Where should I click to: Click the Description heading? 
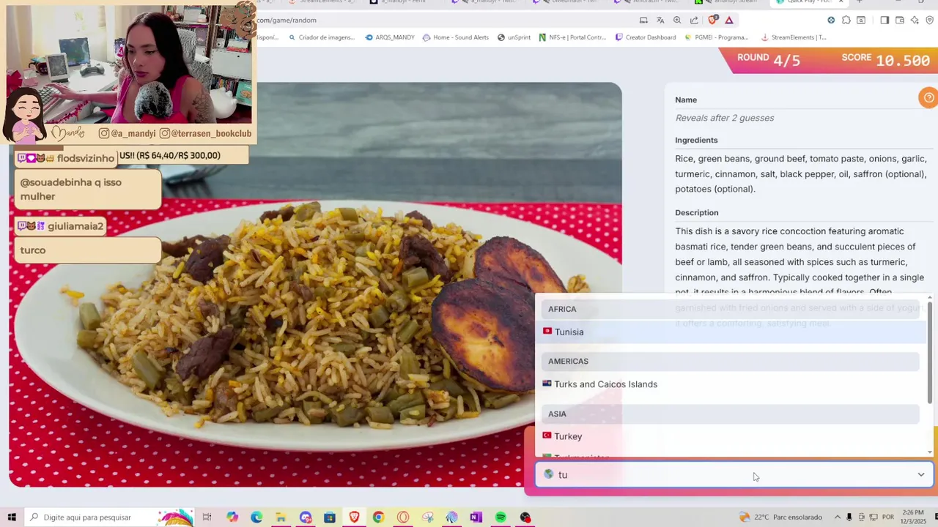(696, 212)
